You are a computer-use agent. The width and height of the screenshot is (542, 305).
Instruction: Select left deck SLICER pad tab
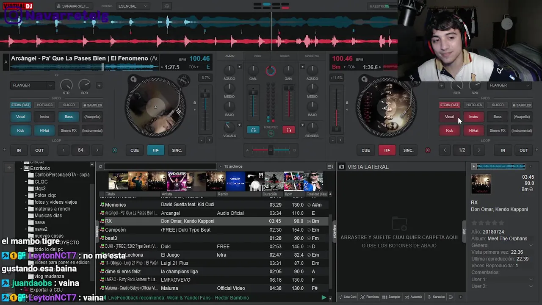point(69,105)
